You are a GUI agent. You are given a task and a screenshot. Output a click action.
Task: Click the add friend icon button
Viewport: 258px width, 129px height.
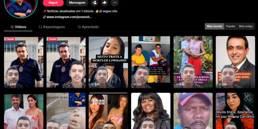click(94, 3)
